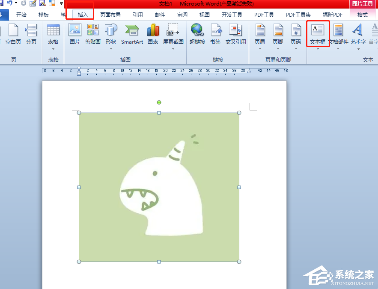Insert clip art (剪贴画)

pyautogui.click(x=92, y=34)
